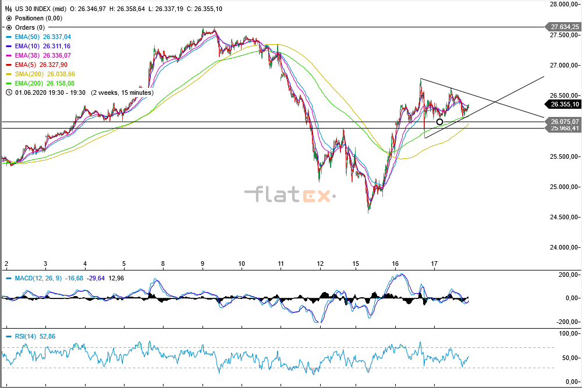Select the Positionen target icon
The width and height of the screenshot is (582, 388).
click(x=8, y=18)
